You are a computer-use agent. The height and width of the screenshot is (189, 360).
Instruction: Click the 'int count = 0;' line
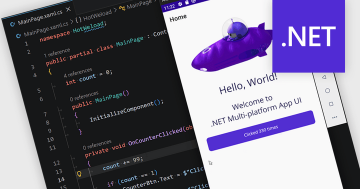click(89, 77)
